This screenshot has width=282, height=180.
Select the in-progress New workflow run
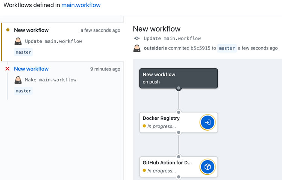[x=62, y=42]
